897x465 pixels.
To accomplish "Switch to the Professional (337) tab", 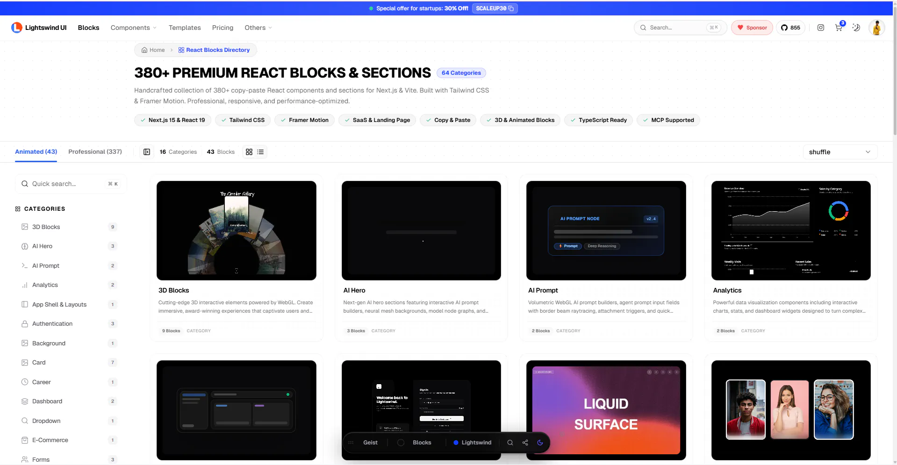I will coord(95,152).
